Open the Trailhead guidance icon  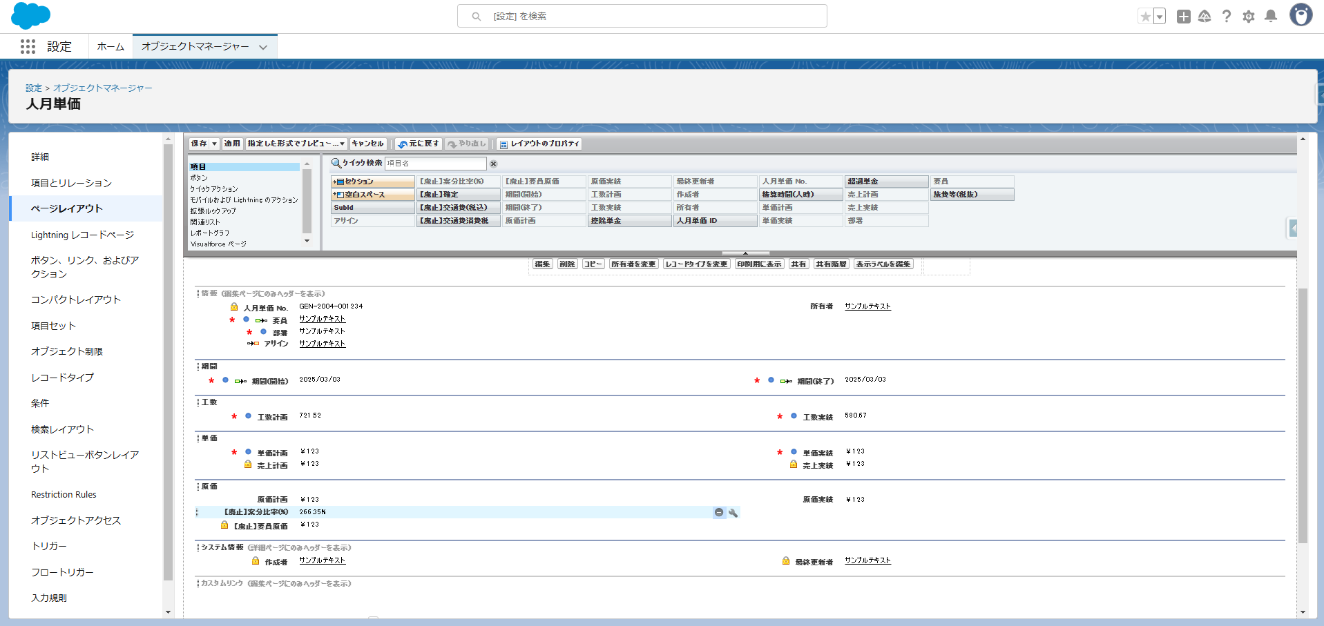click(x=1205, y=17)
